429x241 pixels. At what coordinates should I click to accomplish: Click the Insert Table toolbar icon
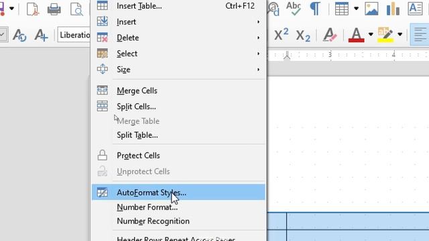coord(342,9)
